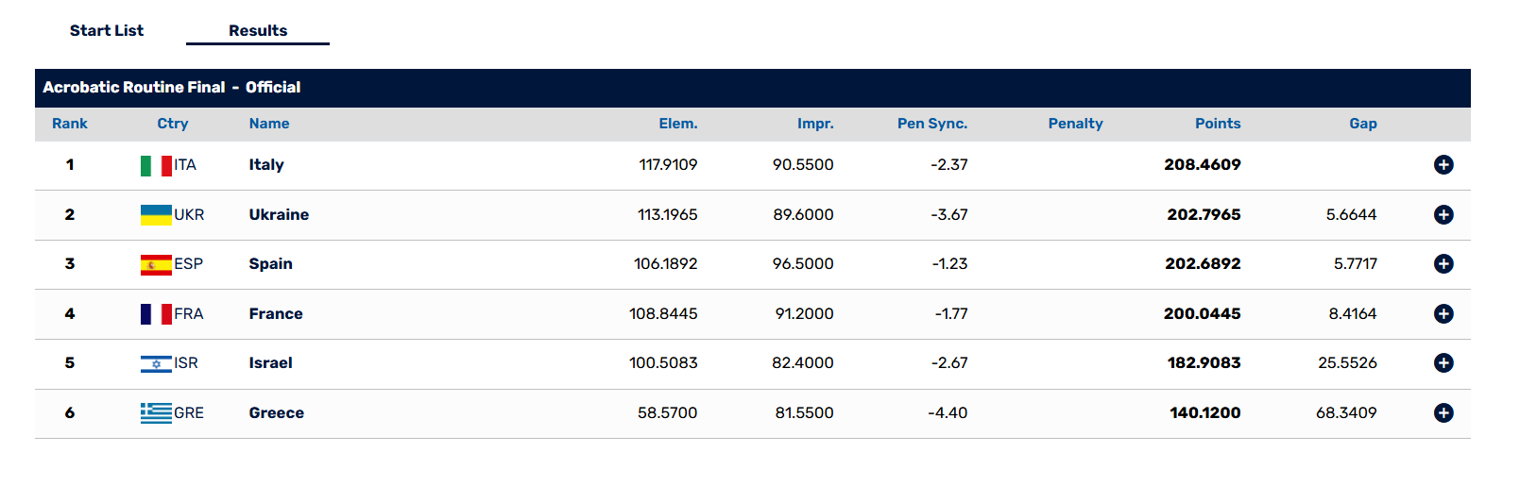This screenshot has width=1520, height=486.
Task: Click the Points column header
Action: pyautogui.click(x=1218, y=124)
